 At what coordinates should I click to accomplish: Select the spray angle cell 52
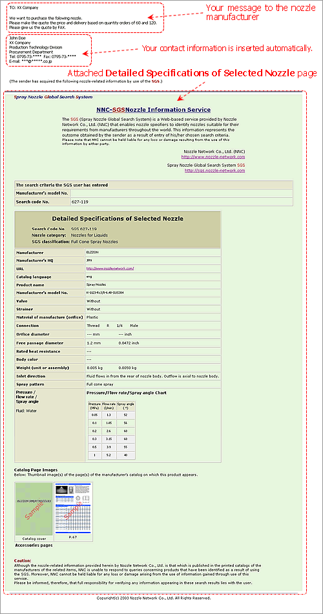click(x=126, y=415)
